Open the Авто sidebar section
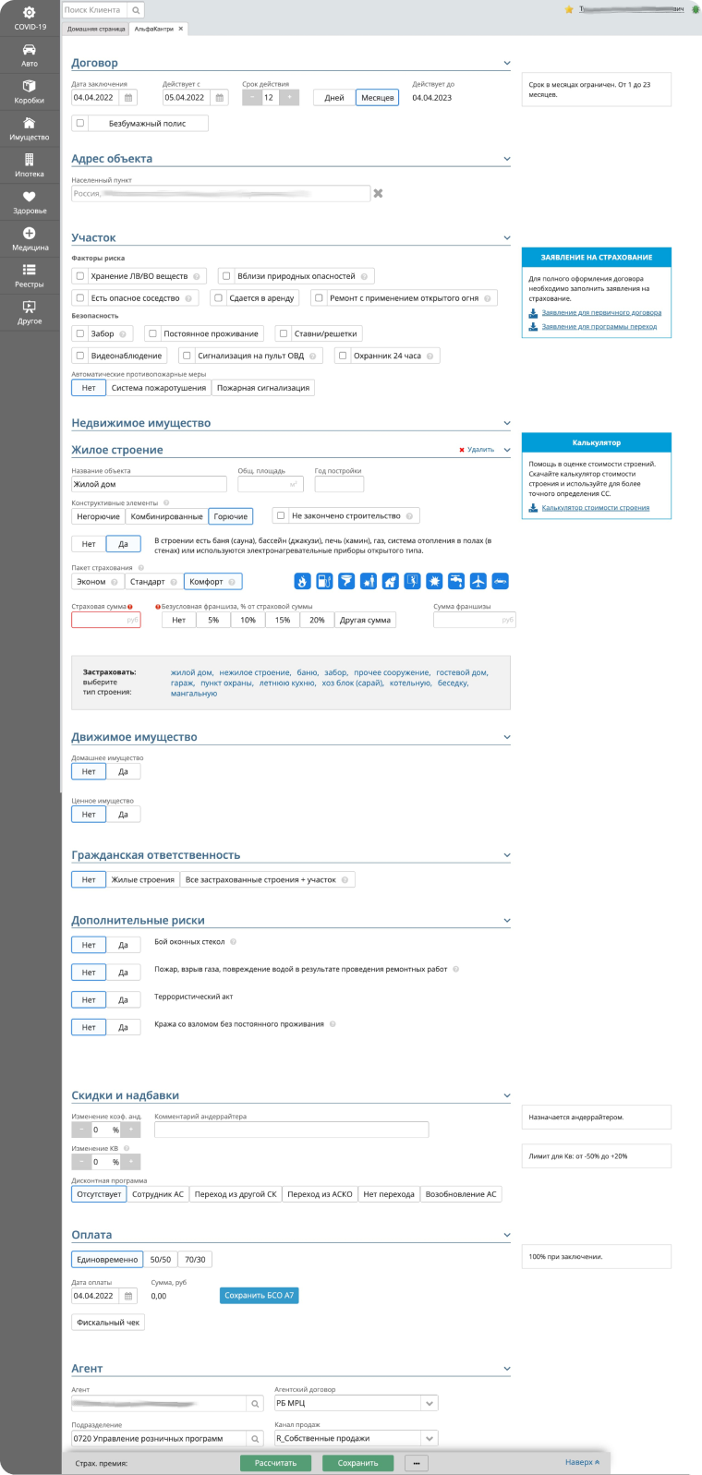Image resolution: width=702 pixels, height=1475 pixels. (30, 55)
